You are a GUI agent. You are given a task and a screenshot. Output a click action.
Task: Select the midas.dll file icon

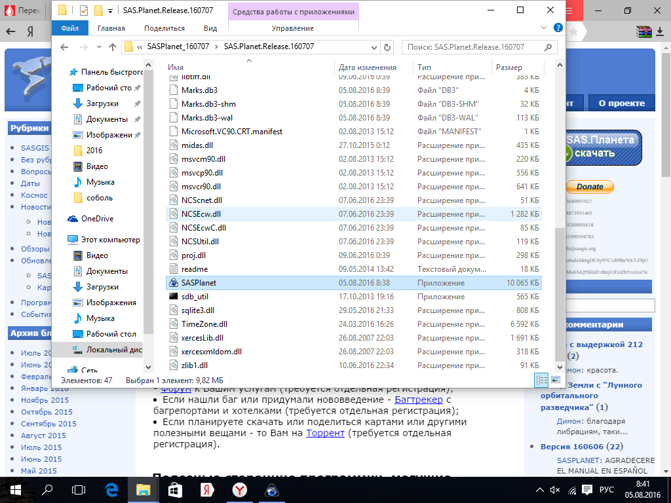pos(173,145)
